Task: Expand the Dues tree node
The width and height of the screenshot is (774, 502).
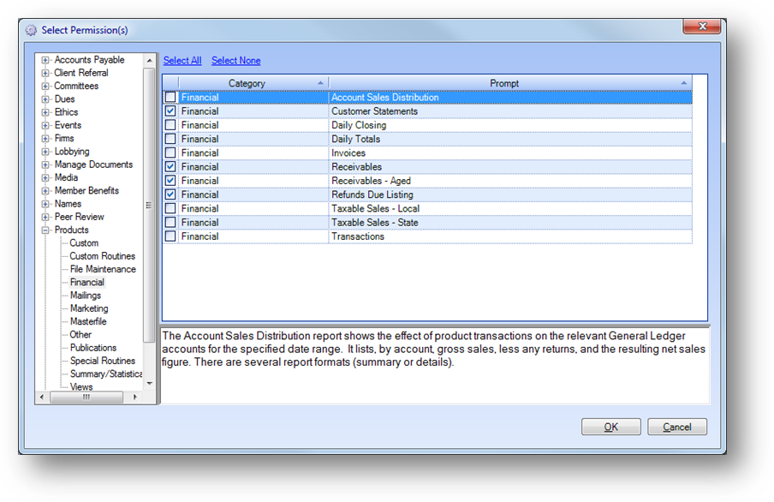Action: tap(45, 99)
